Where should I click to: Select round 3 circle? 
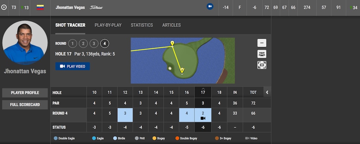[94, 43]
